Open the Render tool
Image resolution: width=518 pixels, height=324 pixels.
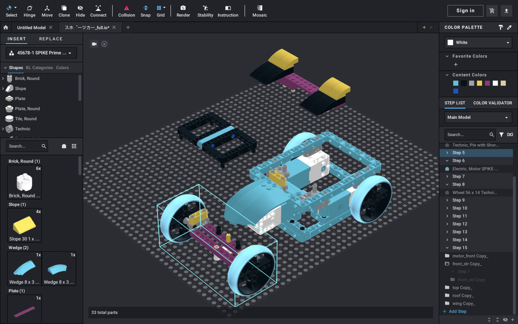coord(183,11)
